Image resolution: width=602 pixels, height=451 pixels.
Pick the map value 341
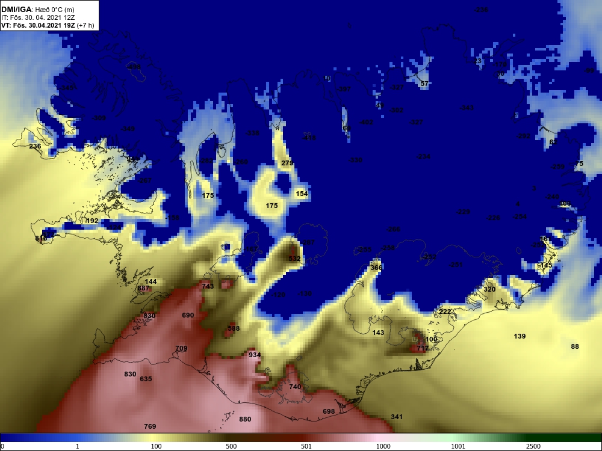[x=397, y=417]
